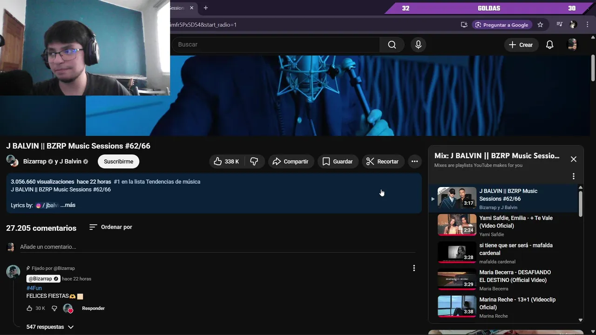596x335 pixels.
Task: Open Chrome profile avatar in toolbar
Action: 573,25
